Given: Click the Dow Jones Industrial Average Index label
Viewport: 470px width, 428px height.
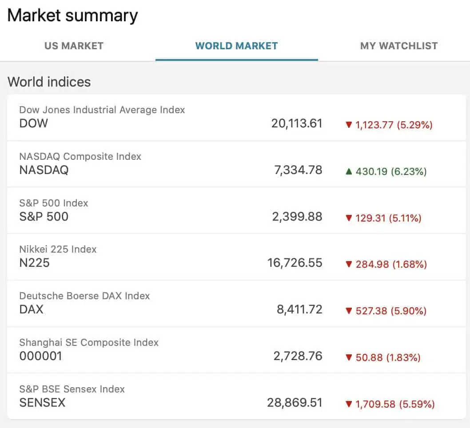Looking at the screenshot, I should pyautogui.click(x=102, y=110).
